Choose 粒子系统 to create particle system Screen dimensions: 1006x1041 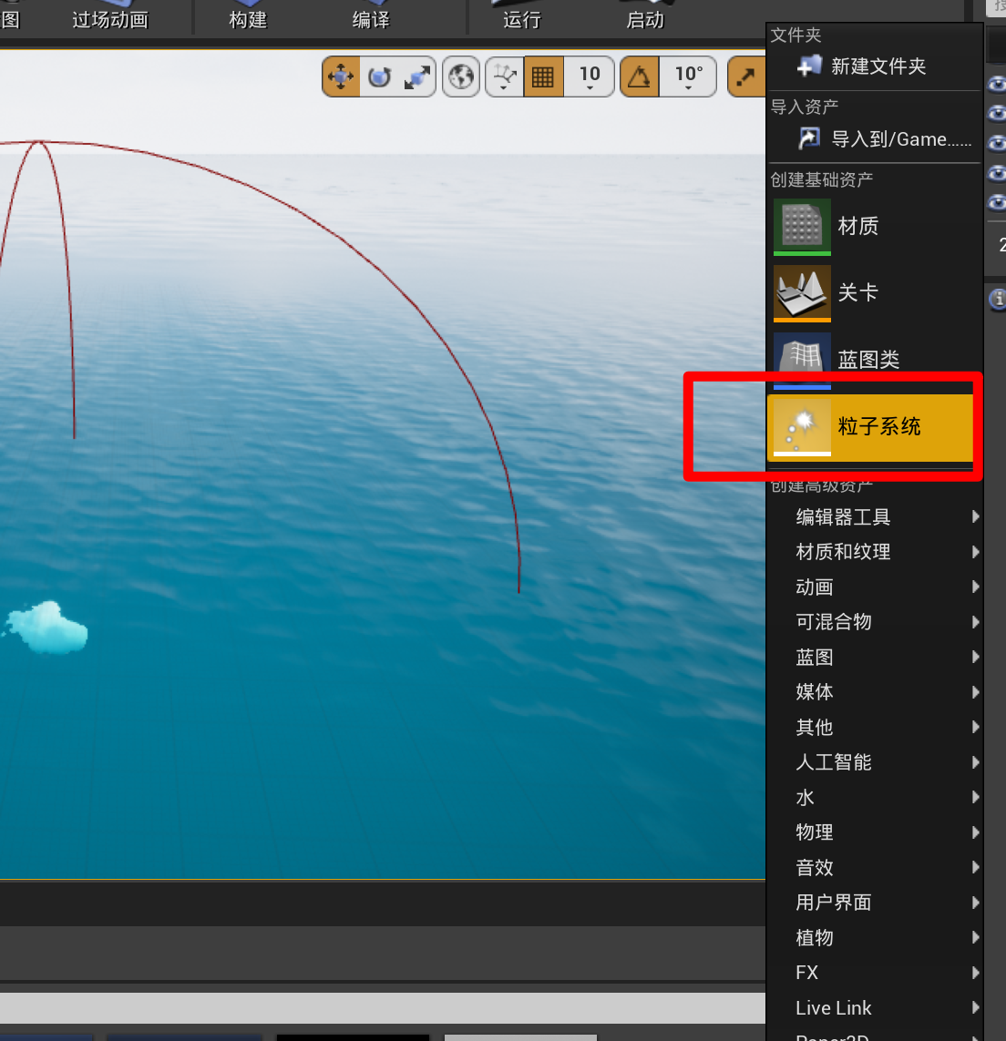click(870, 427)
